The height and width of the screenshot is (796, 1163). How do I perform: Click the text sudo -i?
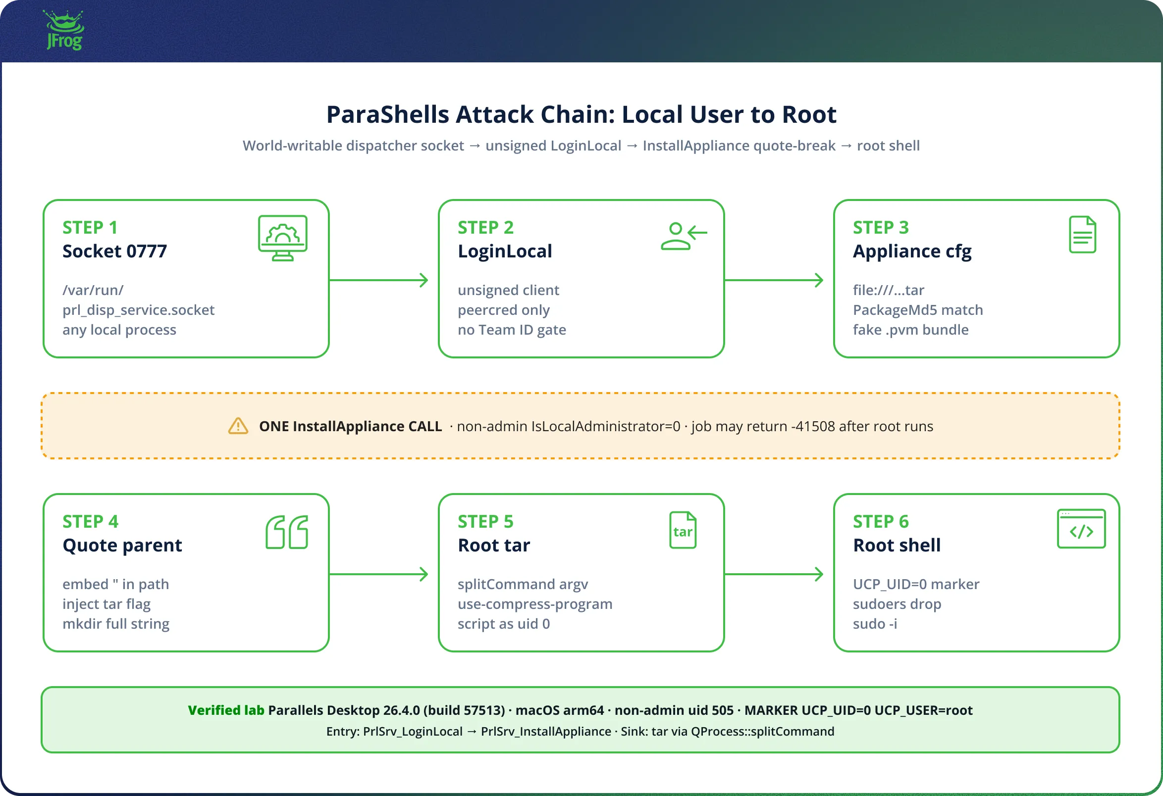(875, 624)
